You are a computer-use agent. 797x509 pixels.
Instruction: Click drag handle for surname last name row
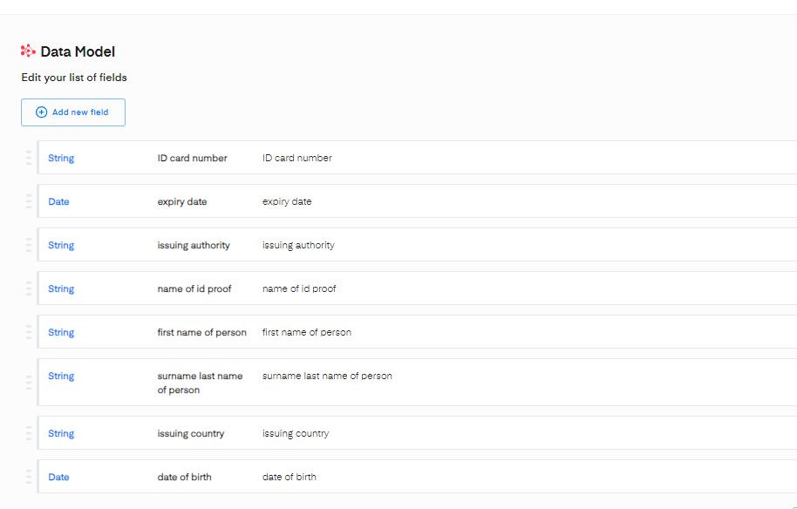tap(28, 382)
